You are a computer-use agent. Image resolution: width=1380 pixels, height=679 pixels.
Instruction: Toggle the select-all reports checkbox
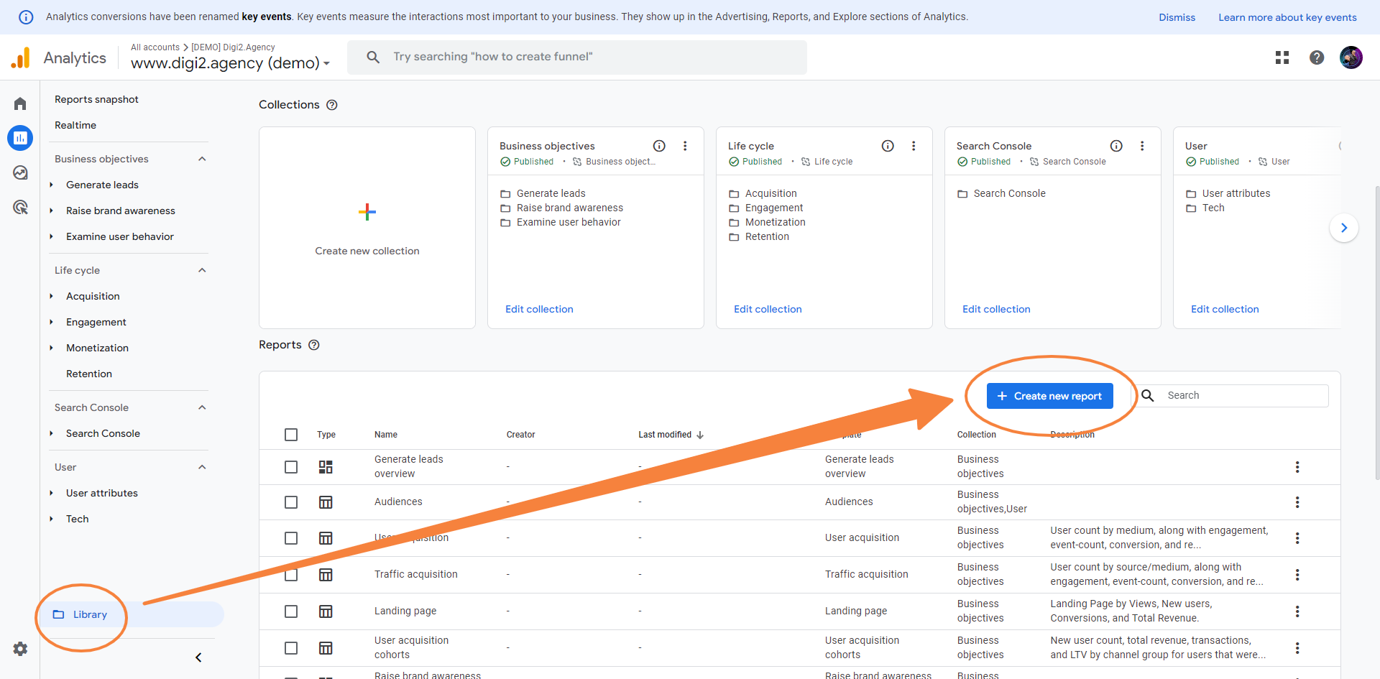[x=291, y=435]
